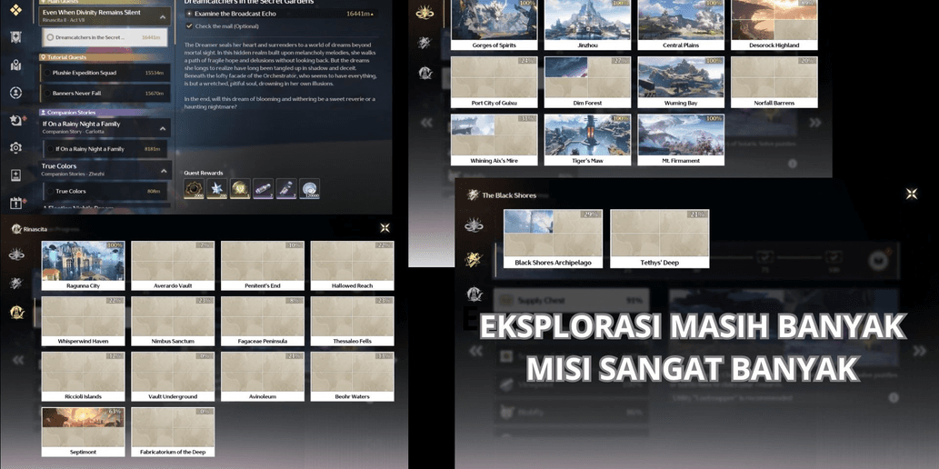Screen dimensions: 939x469
Task: Collapse Even When Divinity Remains Silent group
Action: 163,16
